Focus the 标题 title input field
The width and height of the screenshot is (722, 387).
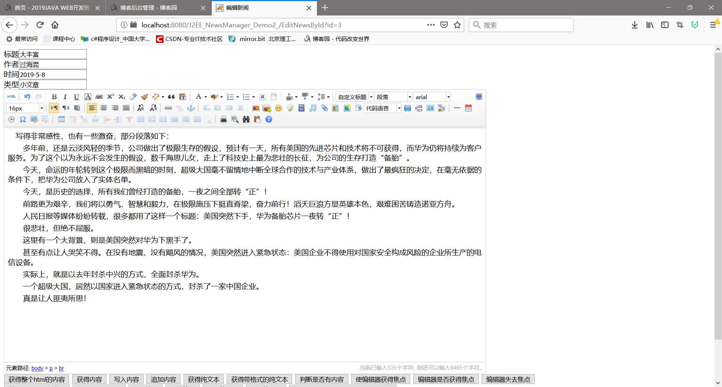click(53, 54)
